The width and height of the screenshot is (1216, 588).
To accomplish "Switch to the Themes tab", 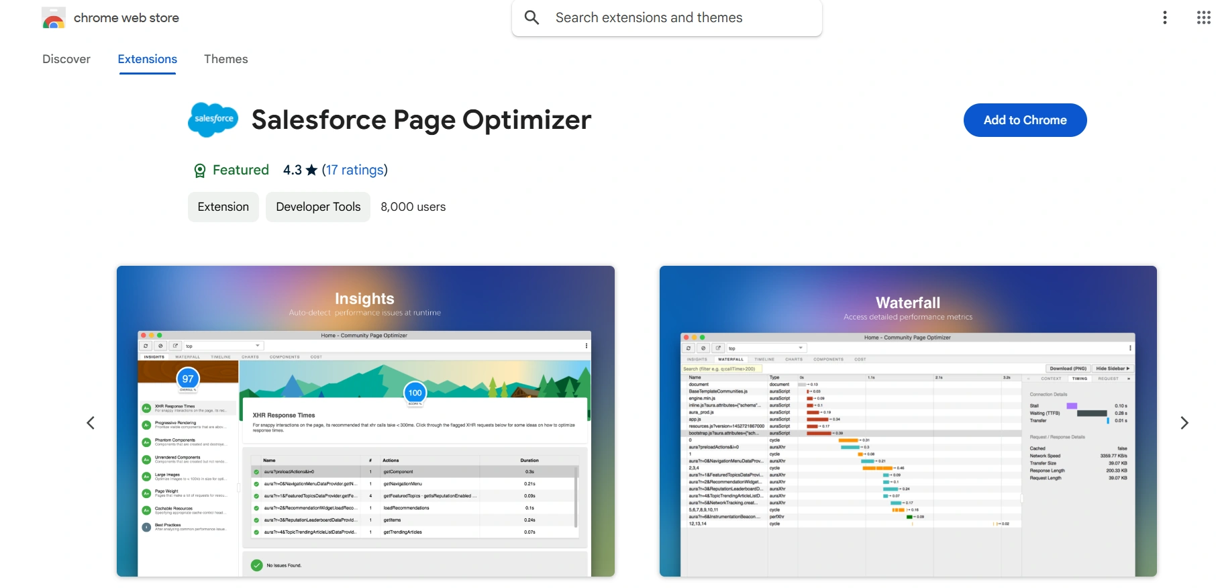I will coord(226,59).
